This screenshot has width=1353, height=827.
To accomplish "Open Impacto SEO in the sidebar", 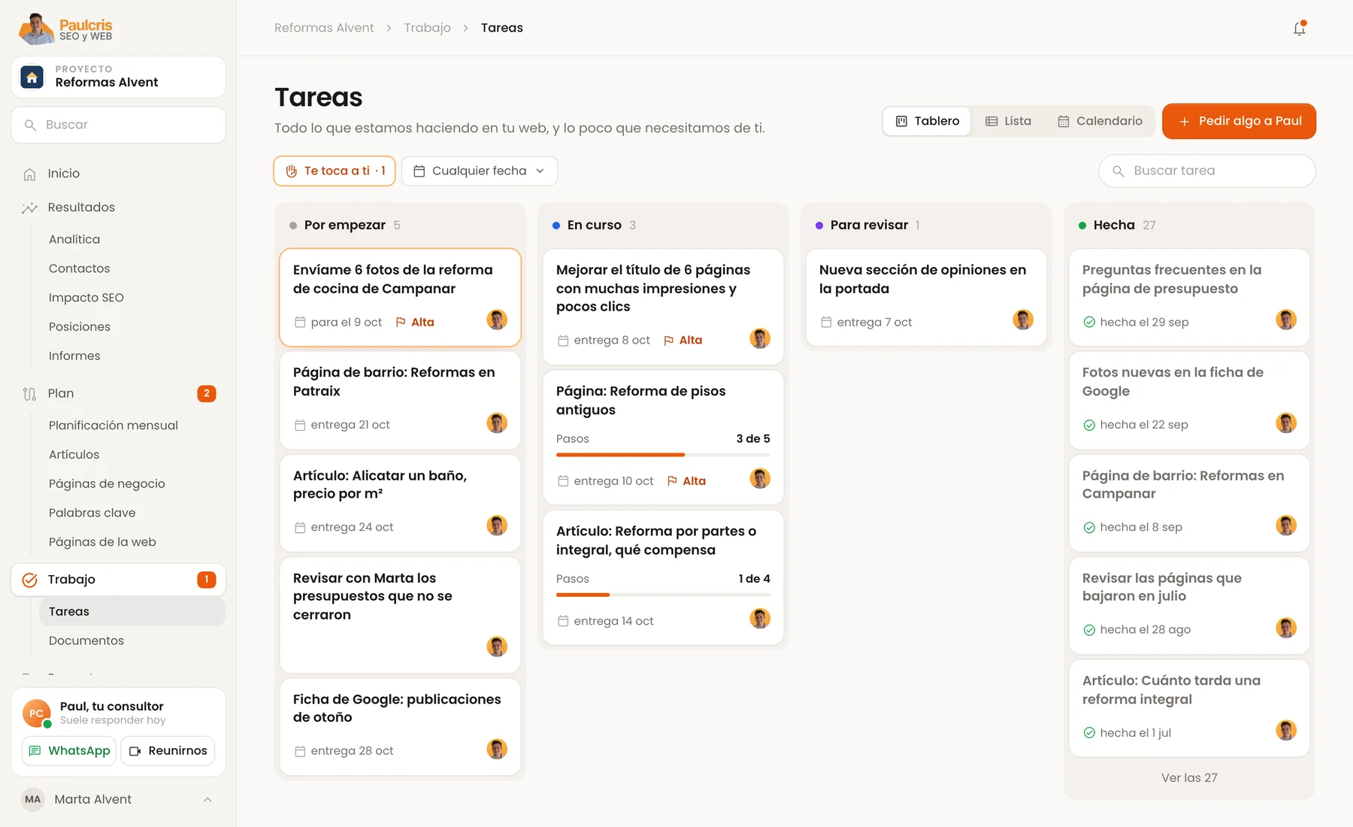I will (86, 298).
